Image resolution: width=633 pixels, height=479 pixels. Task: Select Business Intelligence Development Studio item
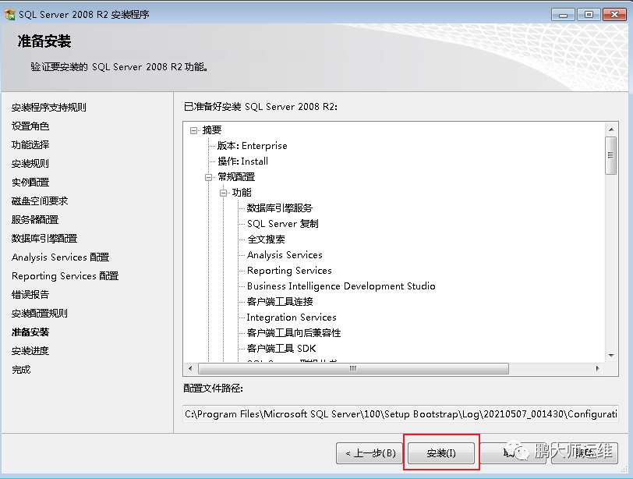[341, 286]
